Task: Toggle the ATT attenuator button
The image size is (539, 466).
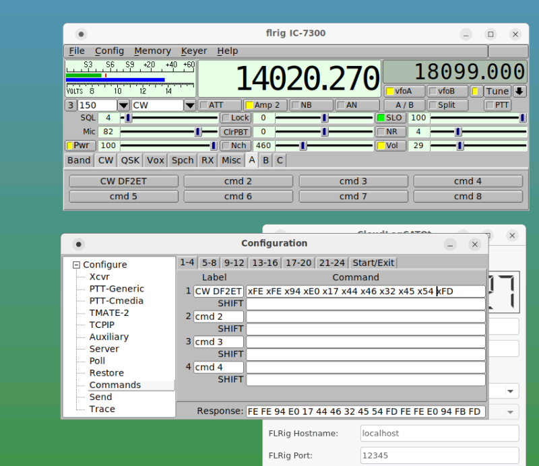Action: (x=220, y=105)
